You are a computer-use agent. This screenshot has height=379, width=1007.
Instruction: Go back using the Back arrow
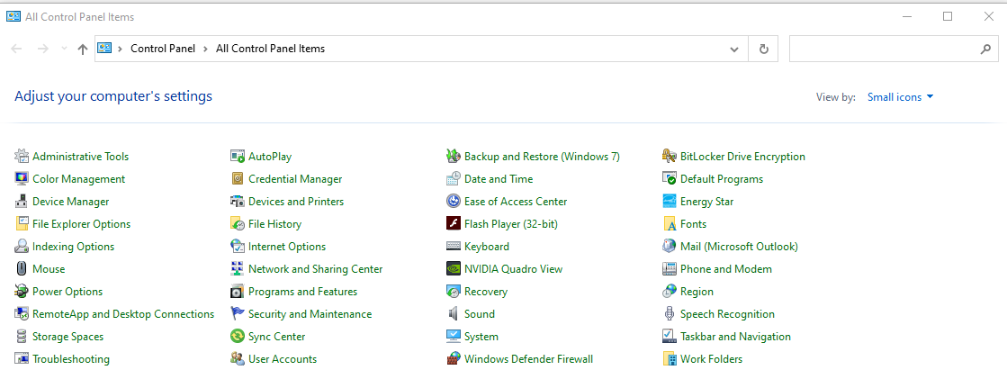point(17,49)
